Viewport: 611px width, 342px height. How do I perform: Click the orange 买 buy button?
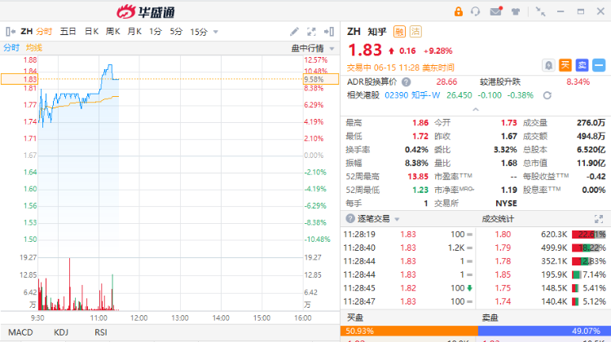tap(565, 65)
